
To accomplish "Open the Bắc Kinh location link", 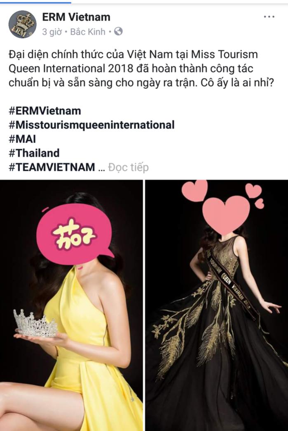I will click(x=88, y=32).
